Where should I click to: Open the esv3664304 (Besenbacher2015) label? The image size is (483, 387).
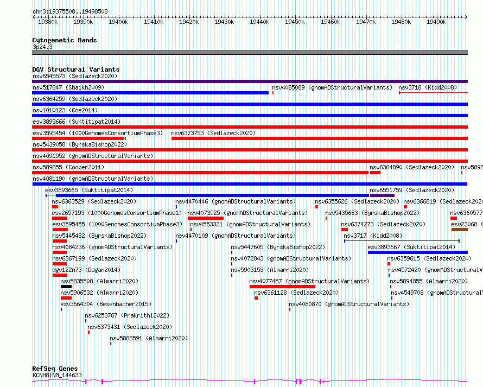106,304
